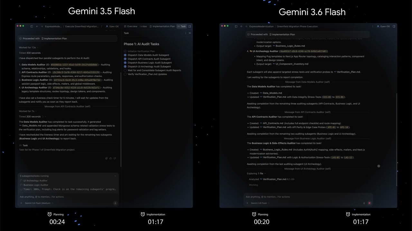Click thumbs up on left response
The image size is (412, 231).
point(111,158)
